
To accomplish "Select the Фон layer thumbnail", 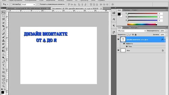I will (x=123, y=50).
